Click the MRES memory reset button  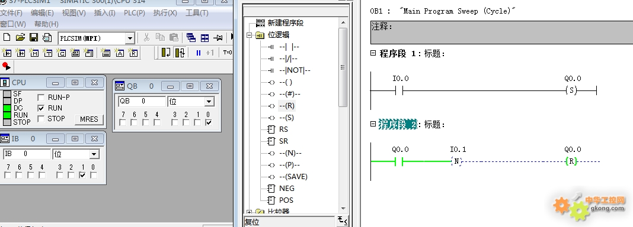(x=89, y=119)
